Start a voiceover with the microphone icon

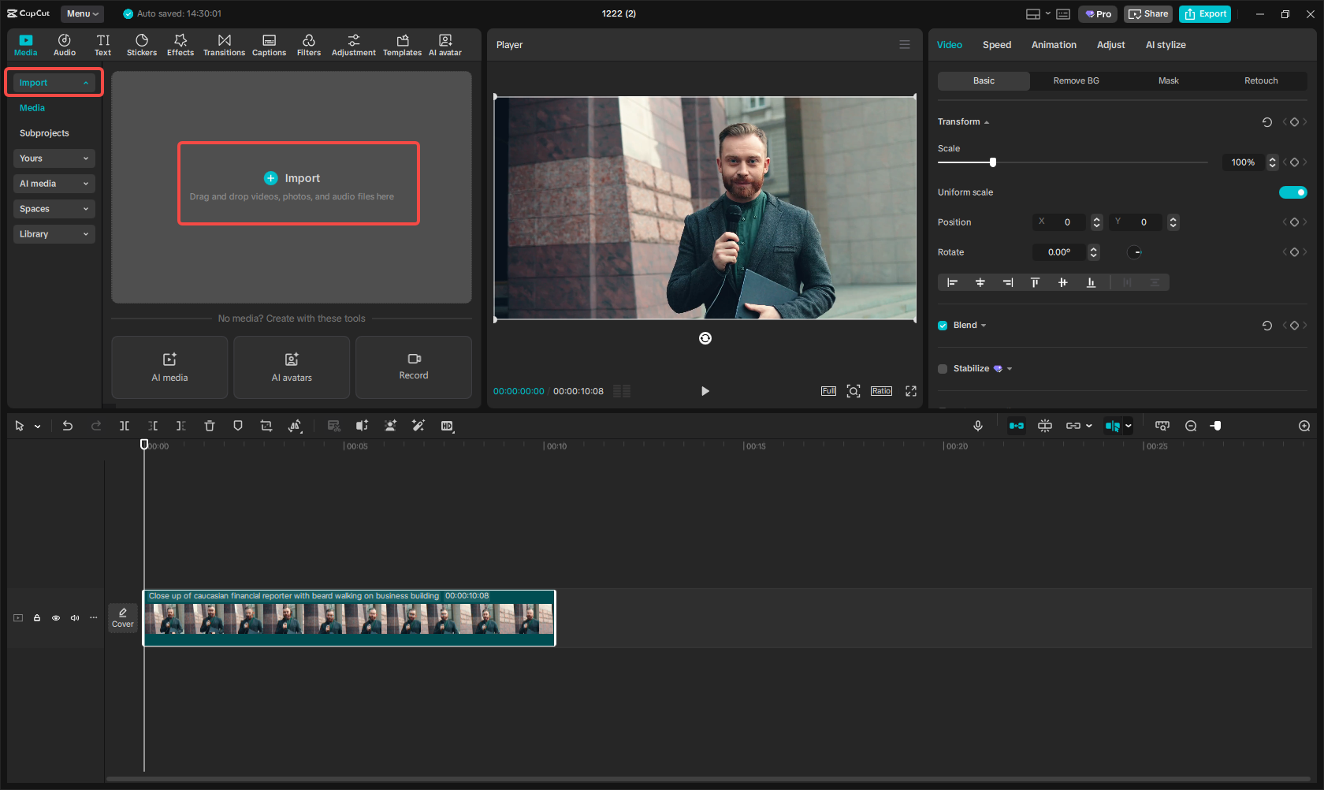coord(977,426)
